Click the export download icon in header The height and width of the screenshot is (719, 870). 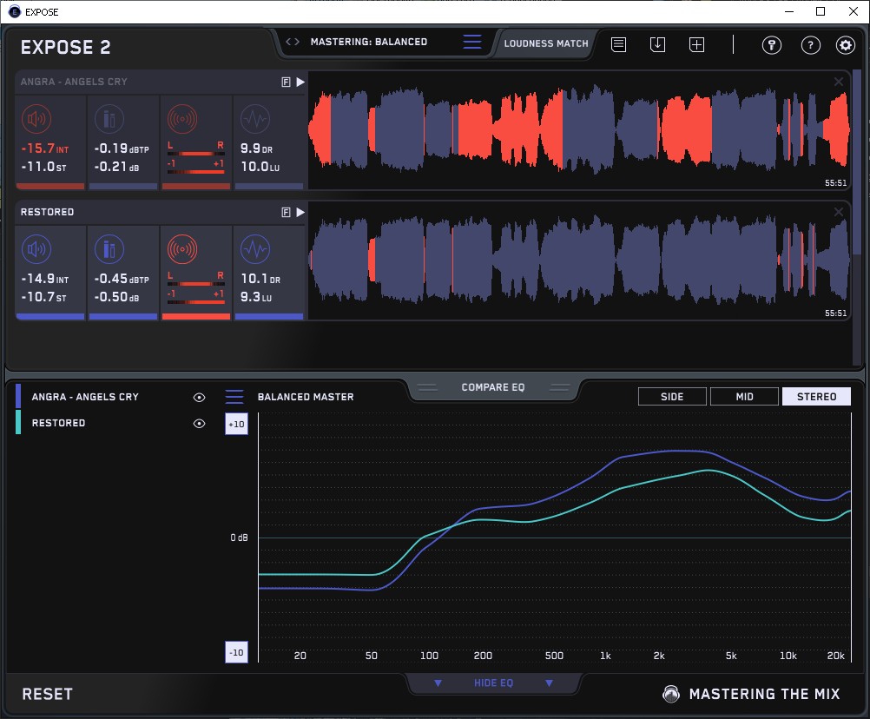pyautogui.click(x=657, y=44)
